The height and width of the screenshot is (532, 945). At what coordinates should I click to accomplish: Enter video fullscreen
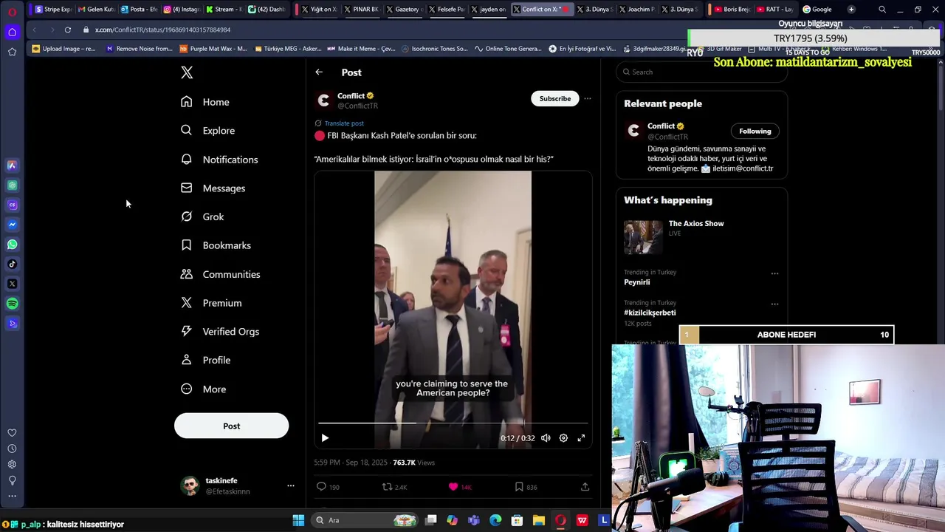(581, 438)
